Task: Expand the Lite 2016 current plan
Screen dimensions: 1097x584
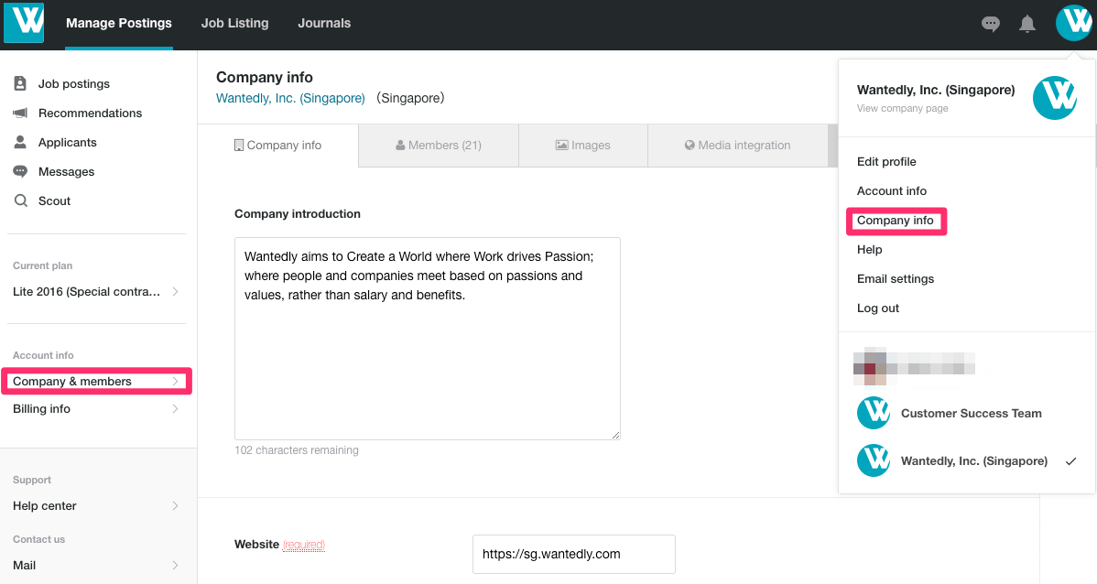Action: pos(96,291)
